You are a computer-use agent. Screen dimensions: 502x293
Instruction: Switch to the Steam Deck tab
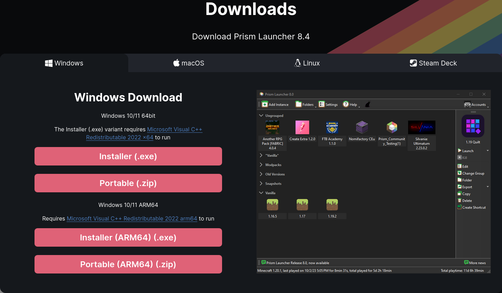tap(433, 63)
